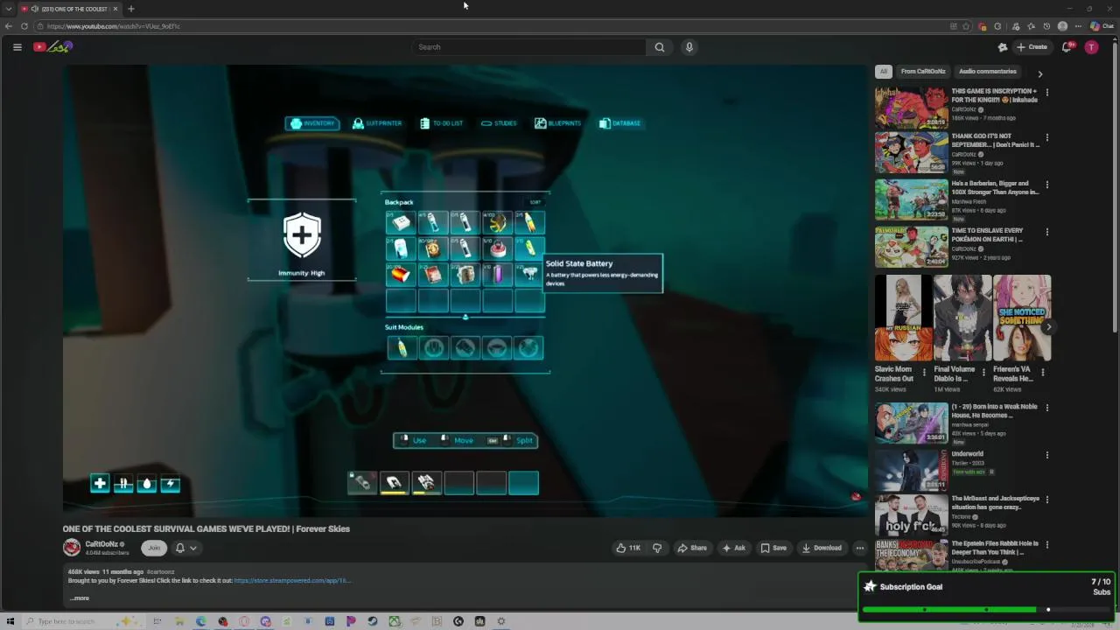This screenshot has height=630, width=1120.
Task: Click the video player area
Action: click(x=465, y=290)
